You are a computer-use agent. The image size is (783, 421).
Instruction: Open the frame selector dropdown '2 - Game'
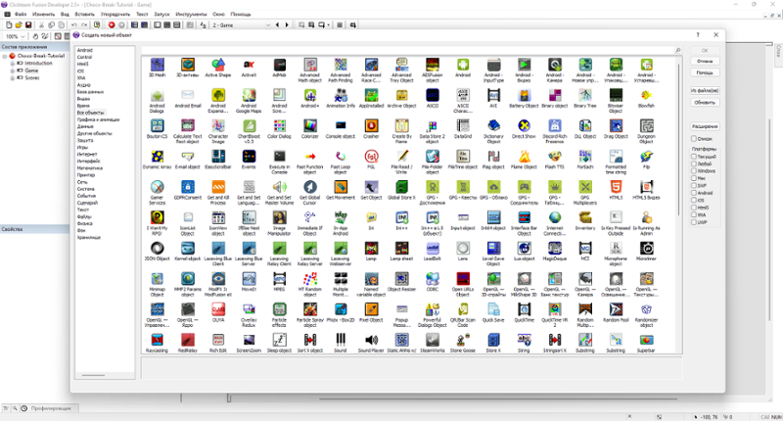(241, 25)
